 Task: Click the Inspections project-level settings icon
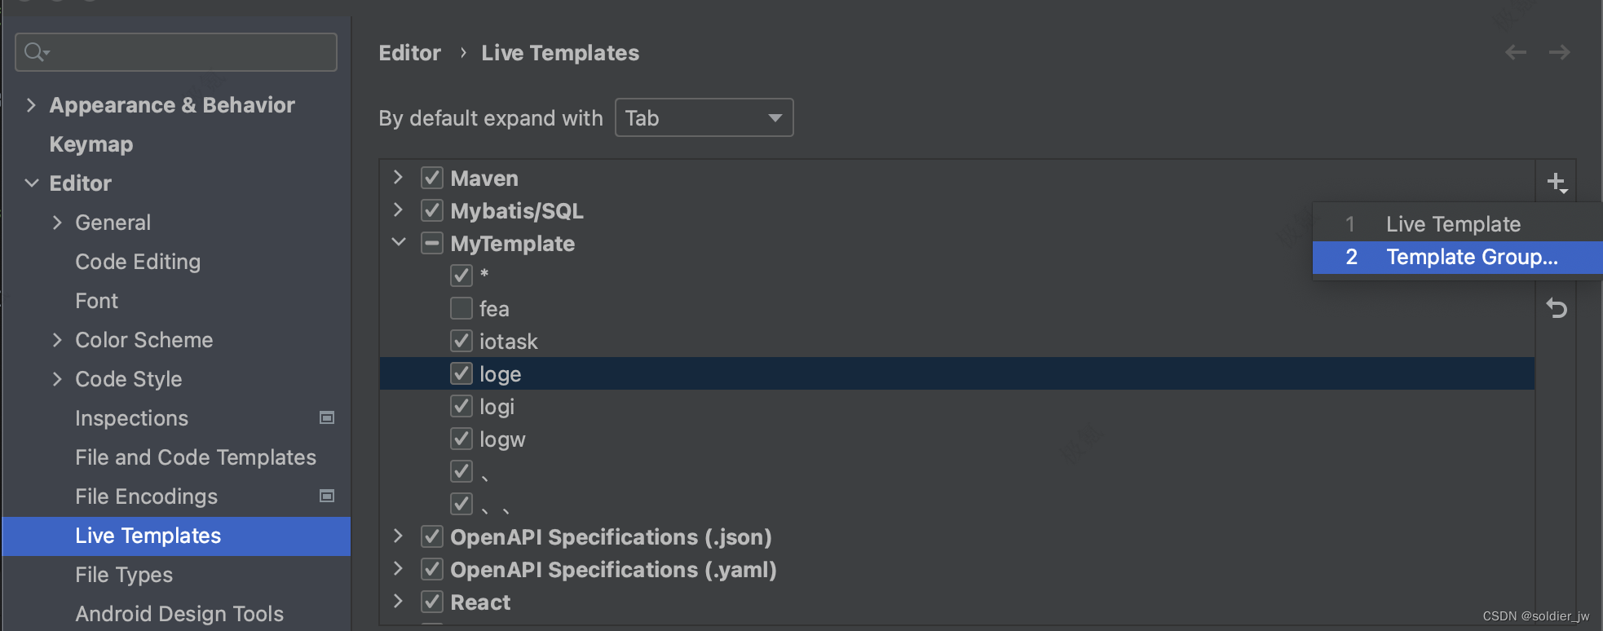pyautogui.click(x=327, y=418)
